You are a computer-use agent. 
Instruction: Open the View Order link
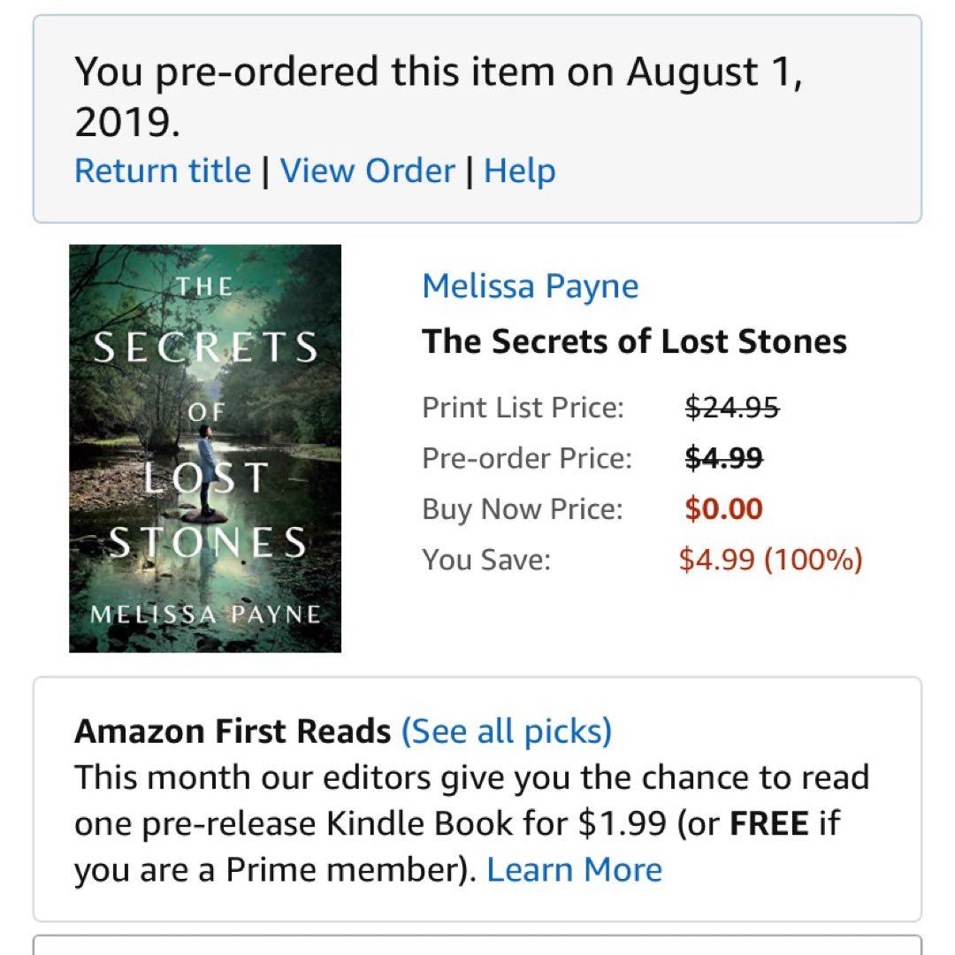coord(367,171)
